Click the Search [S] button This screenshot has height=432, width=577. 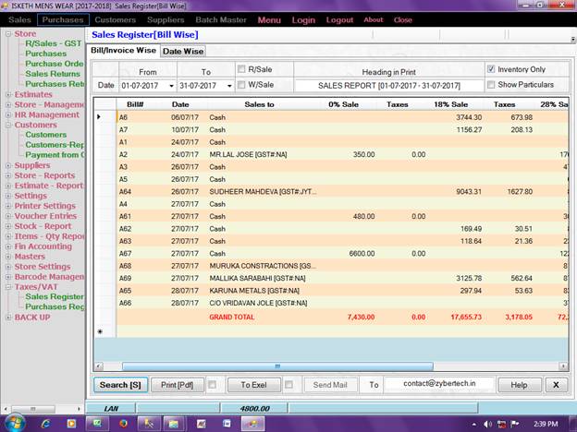(x=119, y=384)
